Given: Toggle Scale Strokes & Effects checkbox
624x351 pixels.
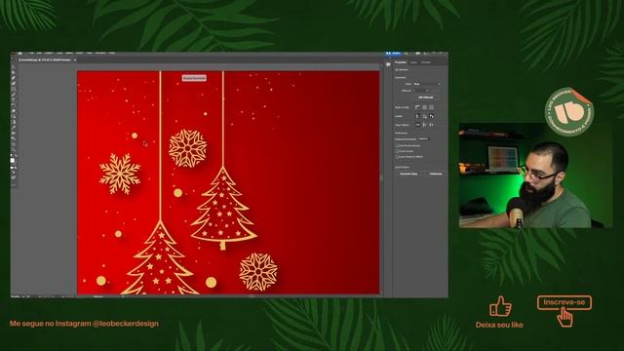Looking at the screenshot, I should click(x=397, y=157).
